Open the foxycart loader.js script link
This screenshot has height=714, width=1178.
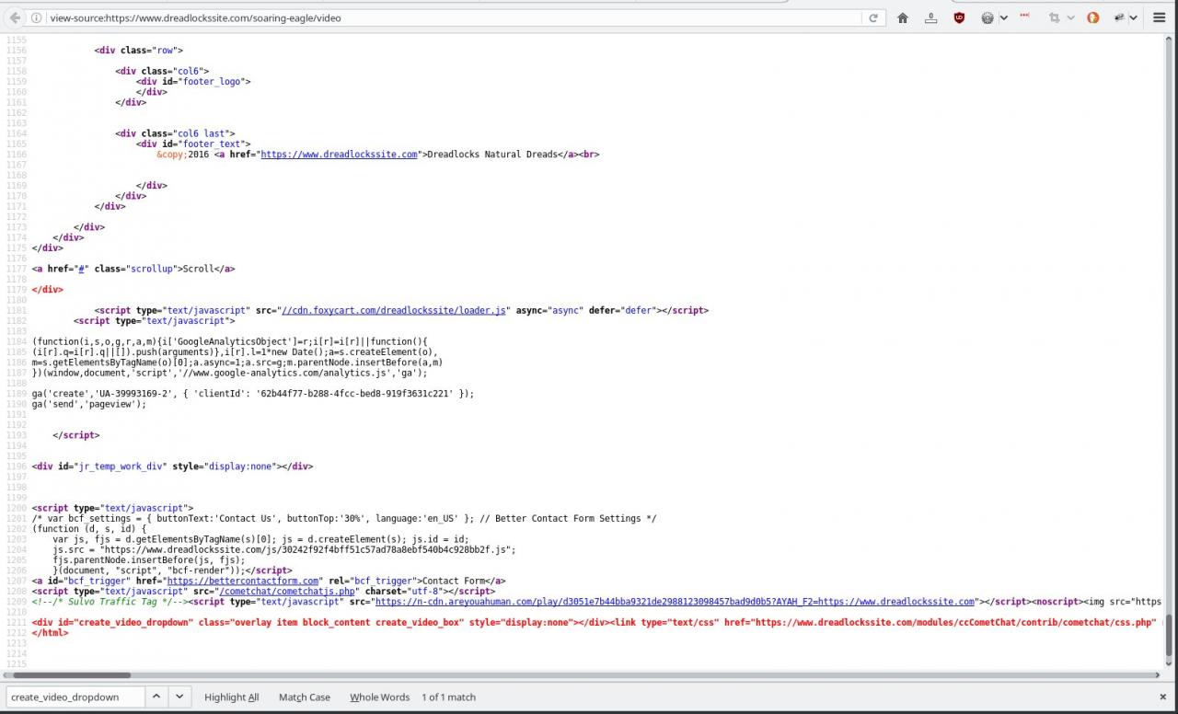click(x=395, y=311)
